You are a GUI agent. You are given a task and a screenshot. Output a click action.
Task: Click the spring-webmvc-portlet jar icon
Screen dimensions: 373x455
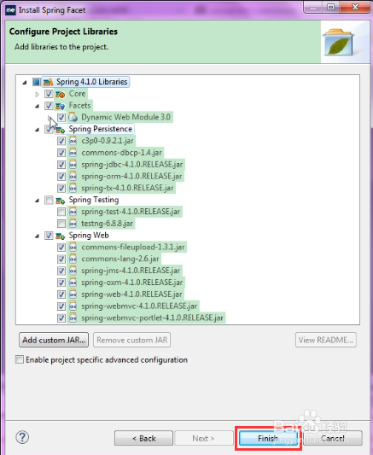tap(73, 318)
